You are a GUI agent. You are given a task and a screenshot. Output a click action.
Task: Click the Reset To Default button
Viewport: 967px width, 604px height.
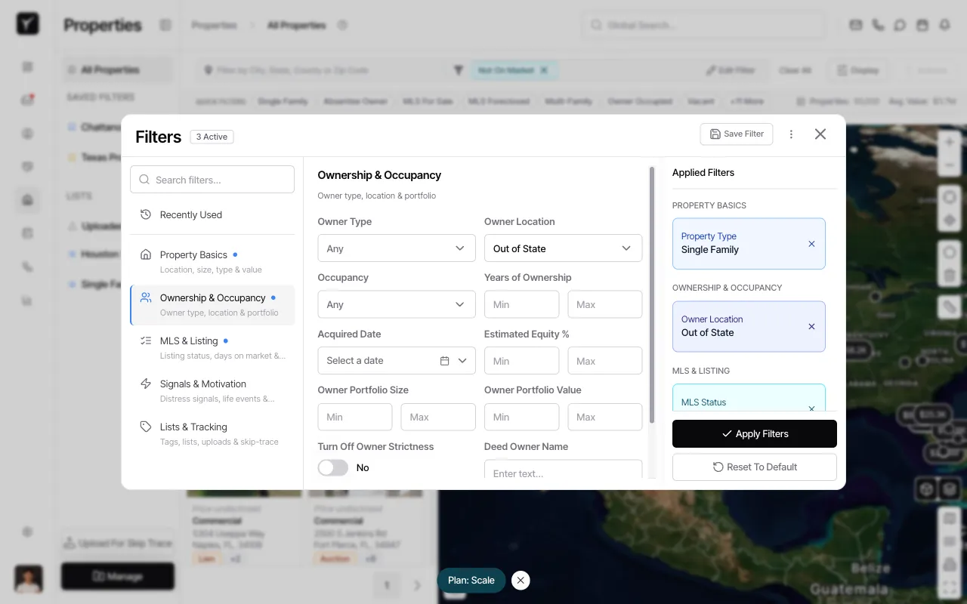point(754,467)
